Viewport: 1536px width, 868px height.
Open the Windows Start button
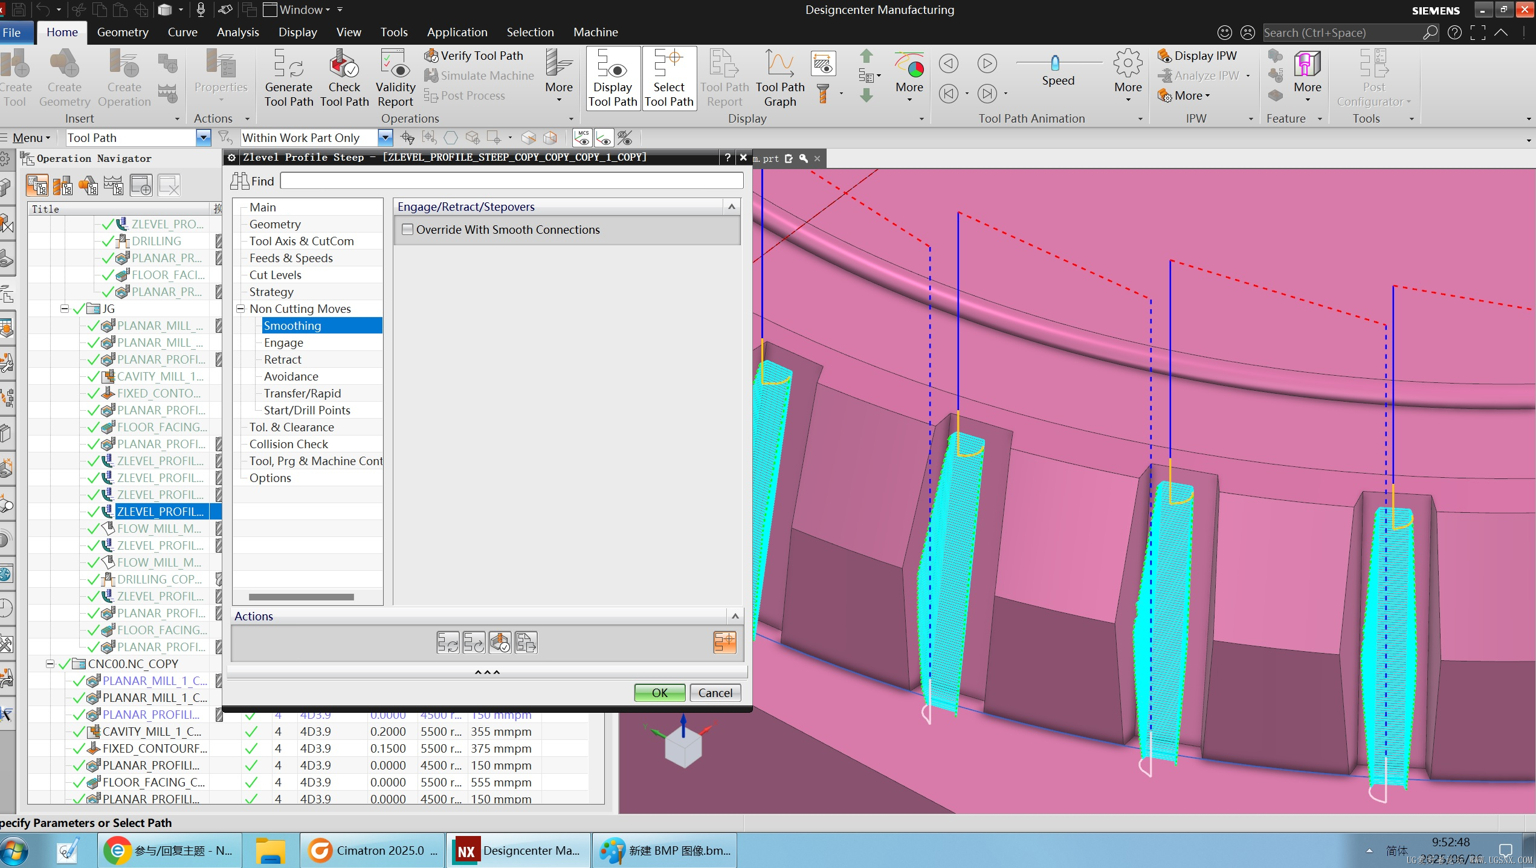click(14, 852)
